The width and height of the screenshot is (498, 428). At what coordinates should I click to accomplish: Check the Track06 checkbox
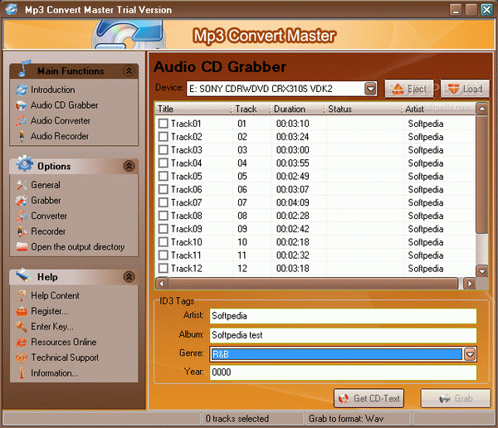point(164,190)
